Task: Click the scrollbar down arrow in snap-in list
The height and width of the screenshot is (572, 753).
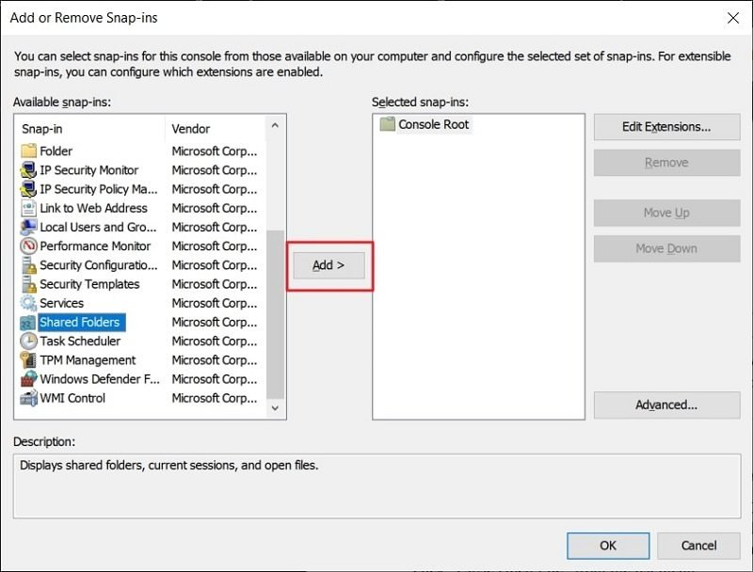Action: click(276, 408)
